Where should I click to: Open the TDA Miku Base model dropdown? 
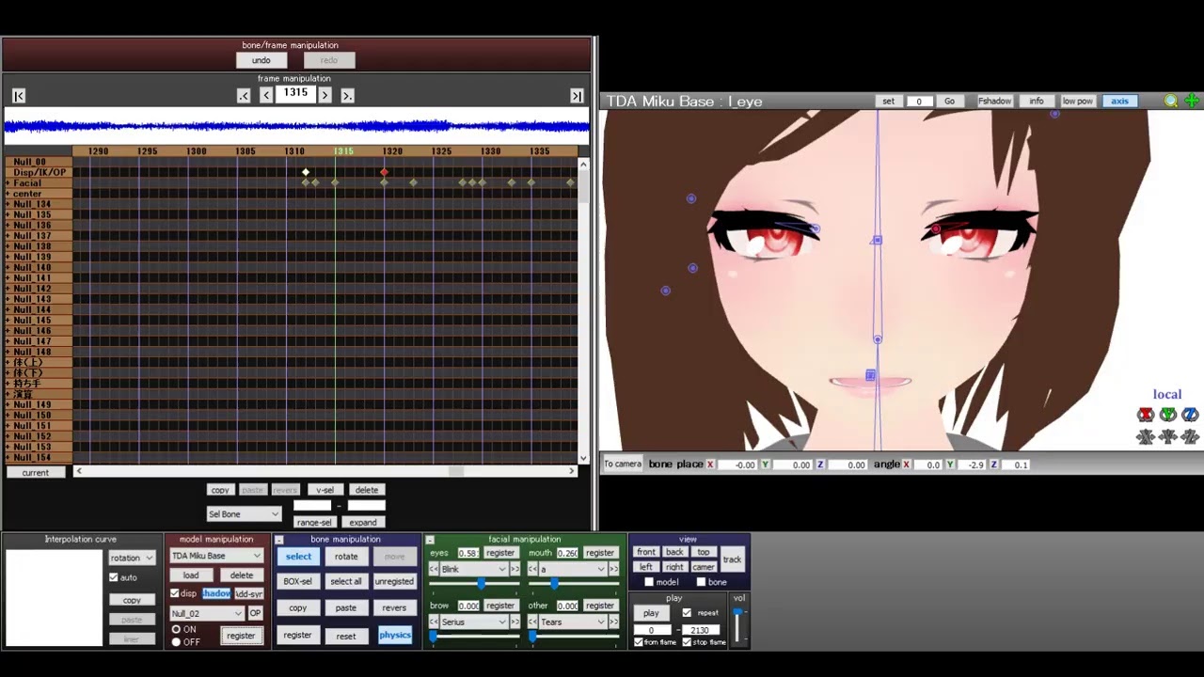215,556
